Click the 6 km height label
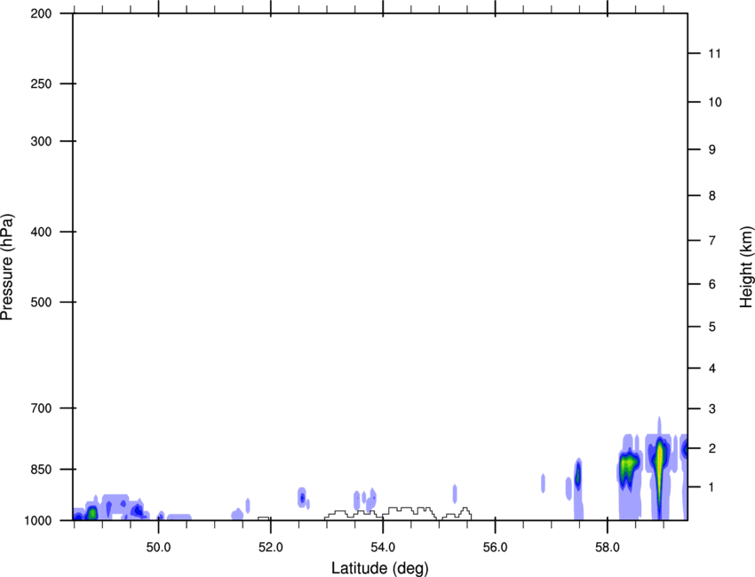Viewport: 755px width, 577px height. coord(712,284)
